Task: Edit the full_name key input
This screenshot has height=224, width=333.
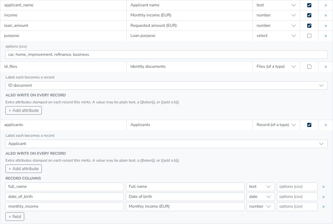Action: [64, 187]
